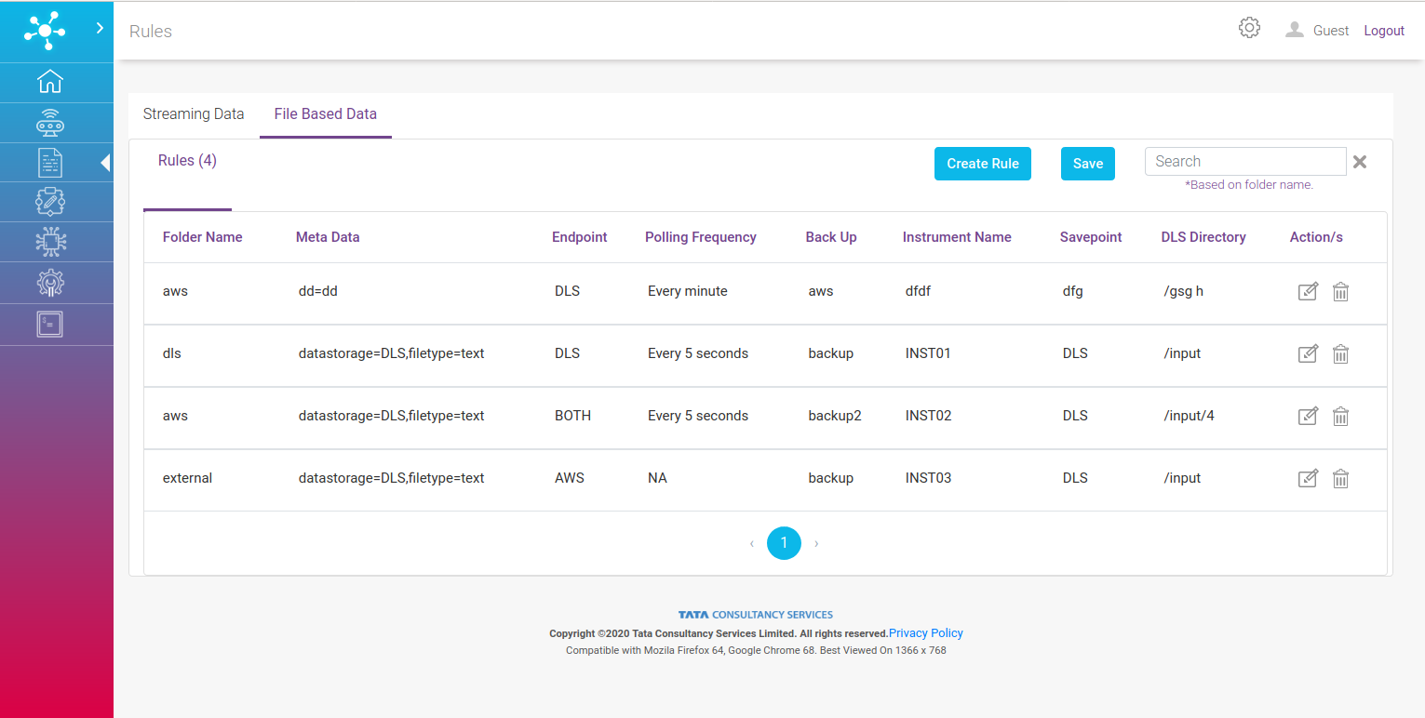Click the Endpoint column header
The height and width of the screenshot is (718, 1425).
click(x=579, y=237)
